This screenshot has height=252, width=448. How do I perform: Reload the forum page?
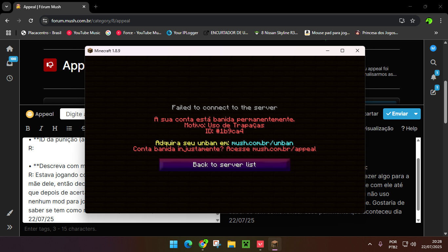(x=31, y=21)
